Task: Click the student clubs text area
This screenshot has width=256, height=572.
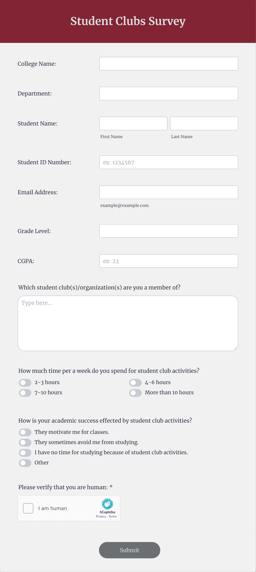Action: 128,322
